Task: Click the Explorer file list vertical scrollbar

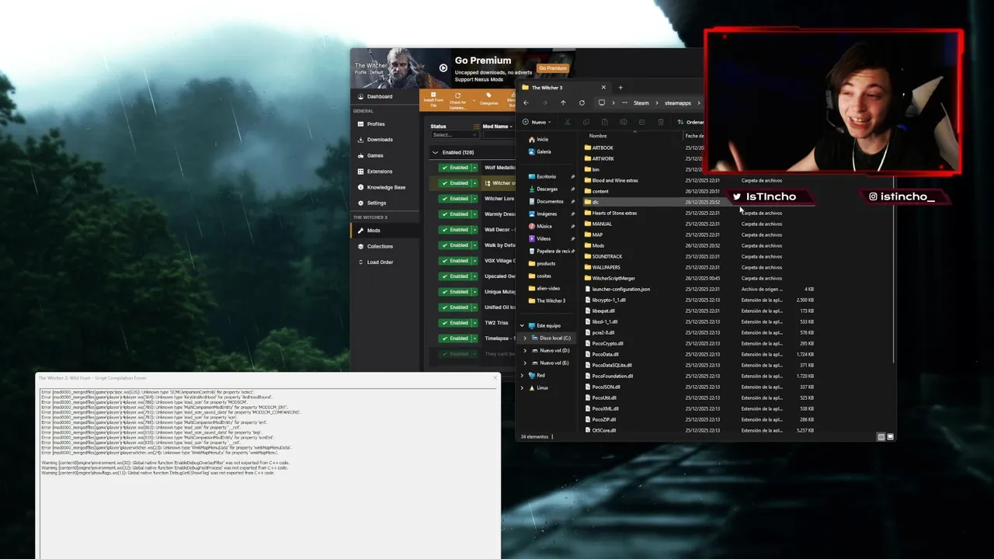Action: point(893,248)
